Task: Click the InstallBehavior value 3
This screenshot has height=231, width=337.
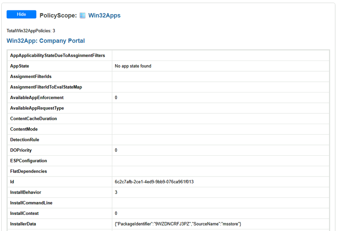Action: [x=116, y=192]
